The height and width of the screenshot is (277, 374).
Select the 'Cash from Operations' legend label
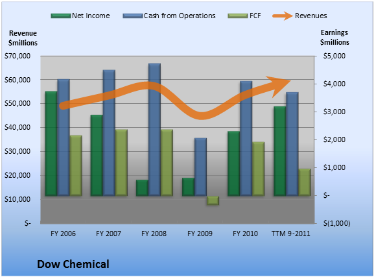(x=180, y=16)
